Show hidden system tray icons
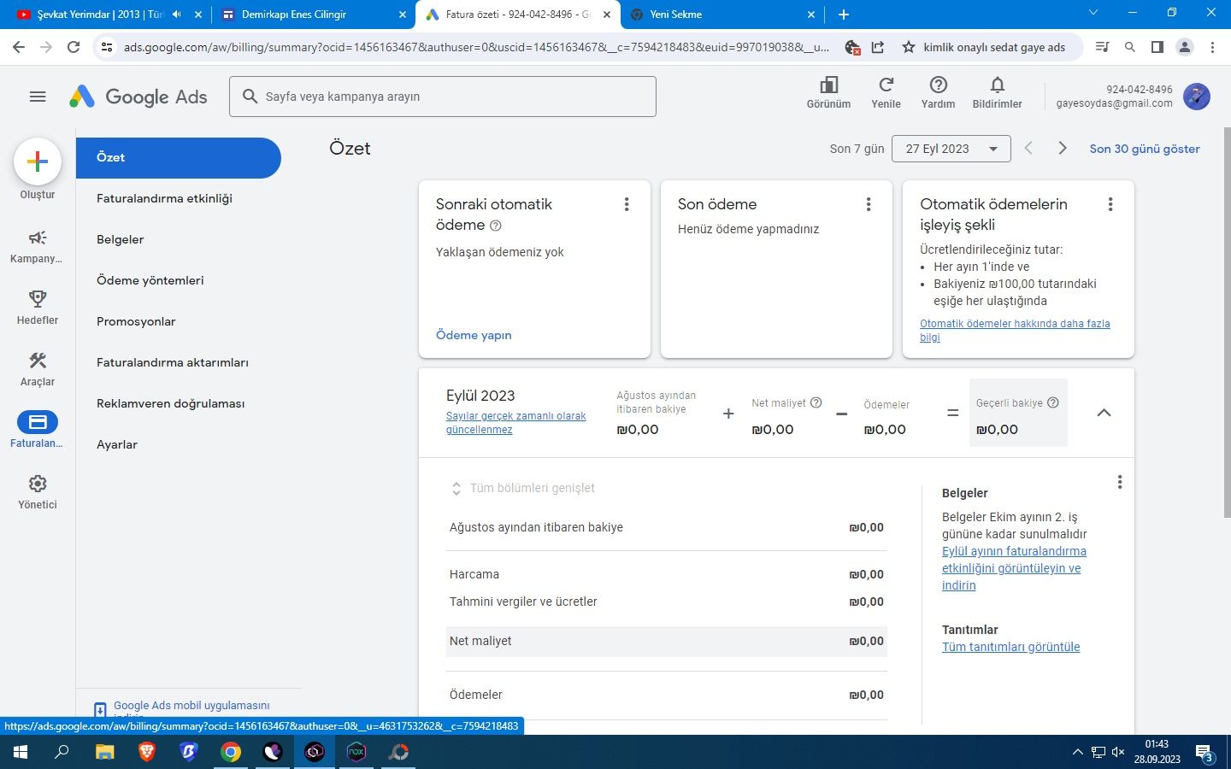The image size is (1231, 769). point(1077,753)
